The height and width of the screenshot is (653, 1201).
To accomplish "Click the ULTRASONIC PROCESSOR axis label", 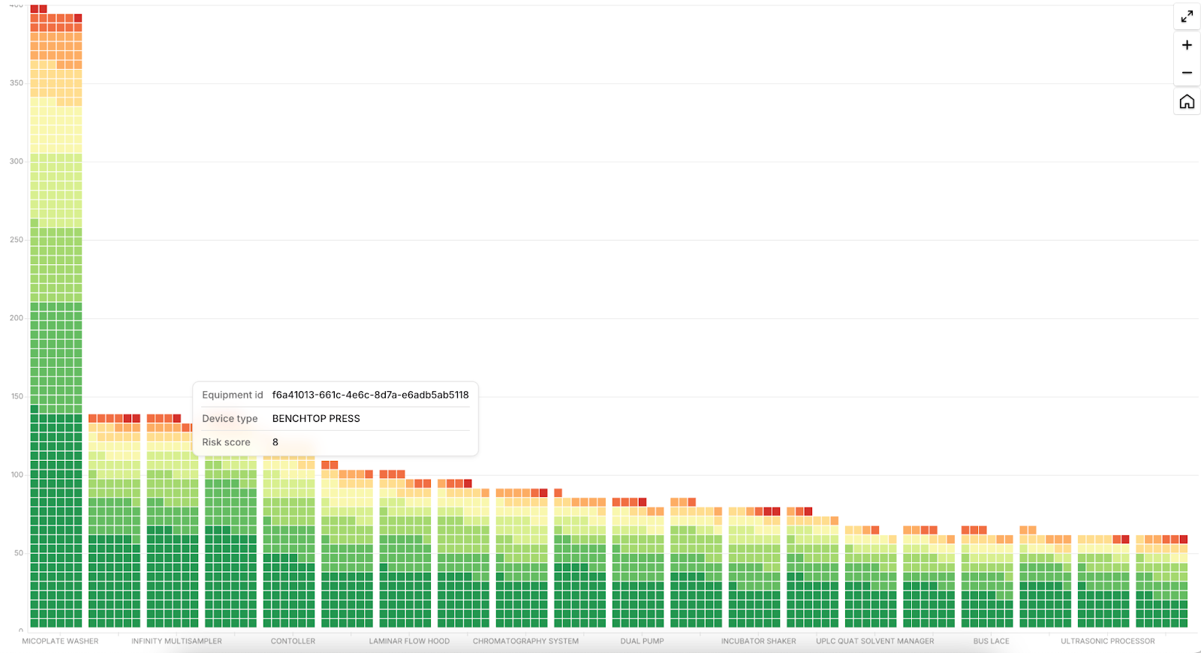I will point(1107,641).
